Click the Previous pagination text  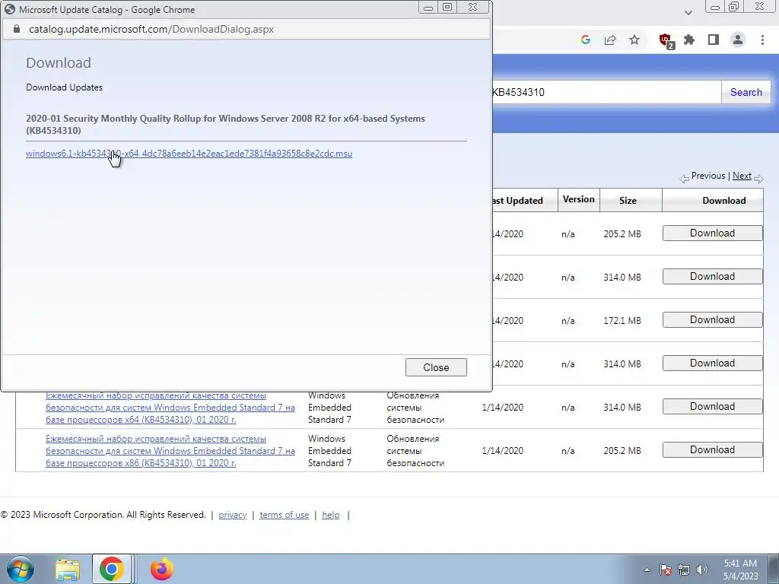coord(708,176)
